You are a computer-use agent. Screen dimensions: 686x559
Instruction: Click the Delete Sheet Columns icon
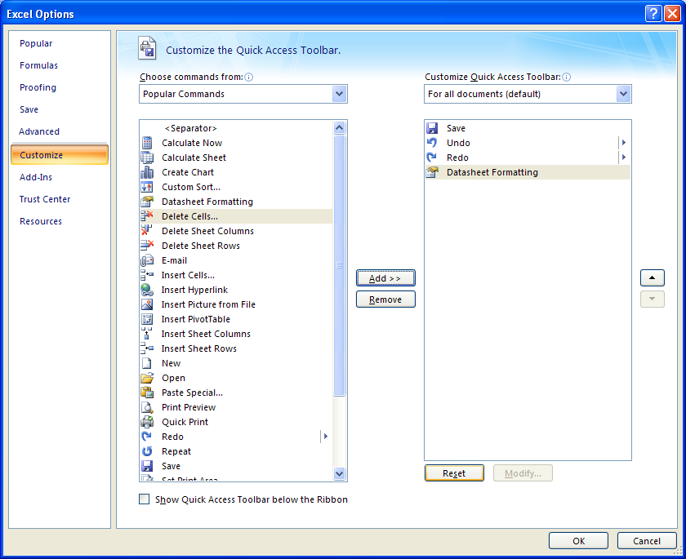[147, 231]
